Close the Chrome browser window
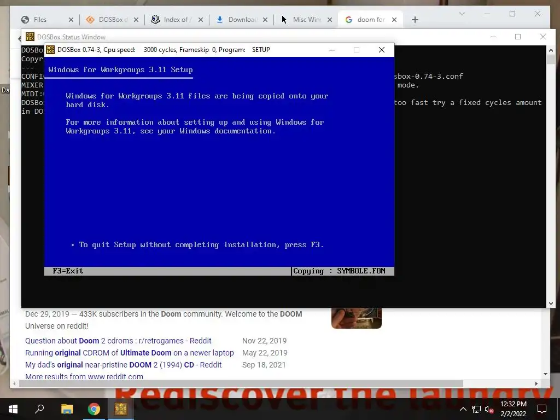The width and height of the screenshot is (560, 420). (538, 14)
